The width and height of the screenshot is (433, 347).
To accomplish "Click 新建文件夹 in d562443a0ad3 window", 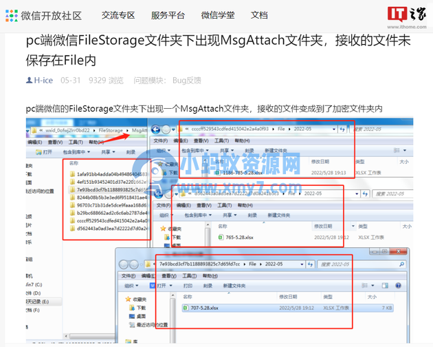I will tap(279, 215).
